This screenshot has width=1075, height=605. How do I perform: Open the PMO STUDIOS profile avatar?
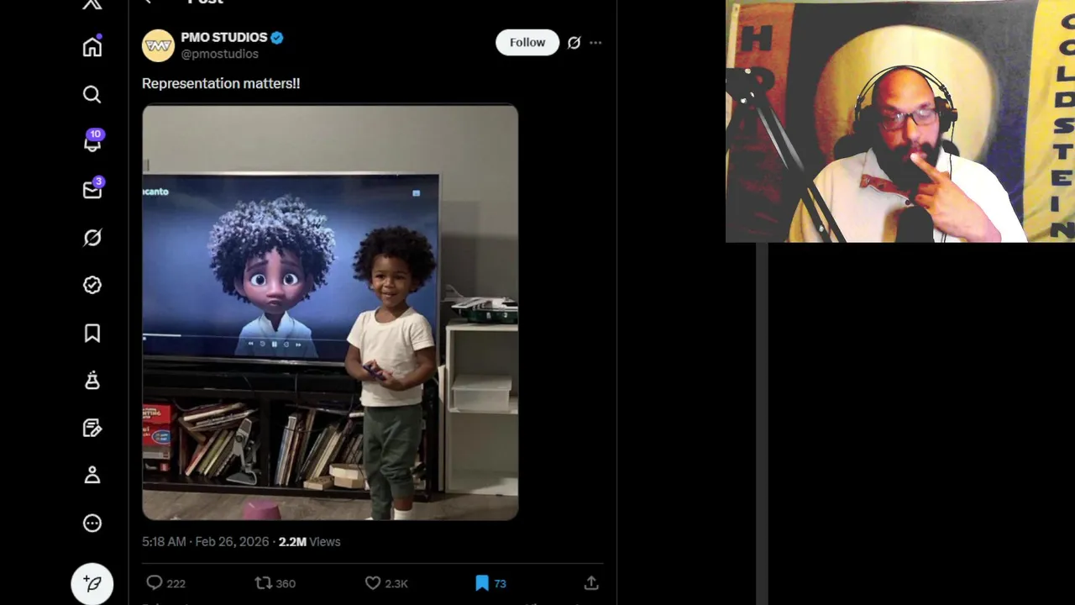[158, 45]
